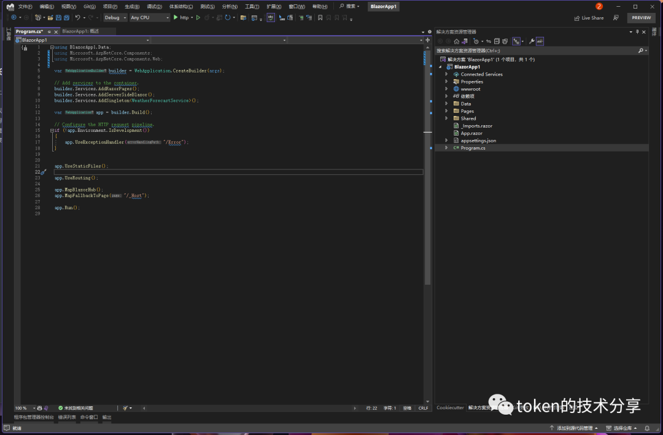Switch to Cookiecutter tab at bottom right
The height and width of the screenshot is (435, 663).
pyautogui.click(x=450, y=408)
